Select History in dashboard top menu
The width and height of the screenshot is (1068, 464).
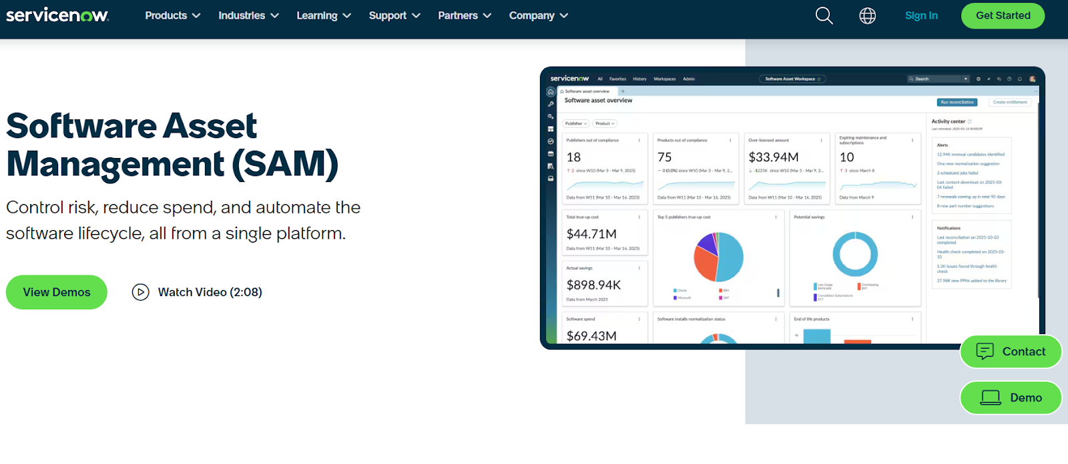pos(639,79)
